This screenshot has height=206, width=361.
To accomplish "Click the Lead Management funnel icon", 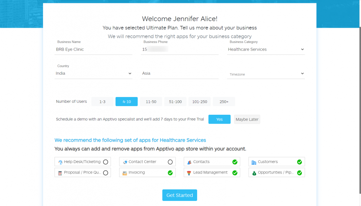I will coord(189,173).
